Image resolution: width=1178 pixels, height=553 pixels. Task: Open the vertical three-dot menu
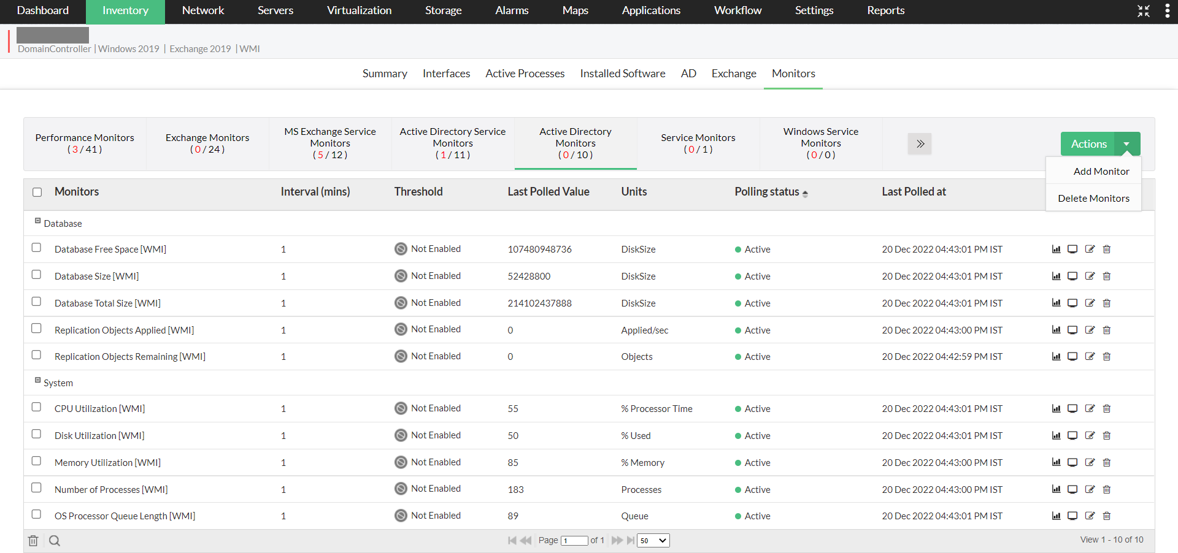1167,11
